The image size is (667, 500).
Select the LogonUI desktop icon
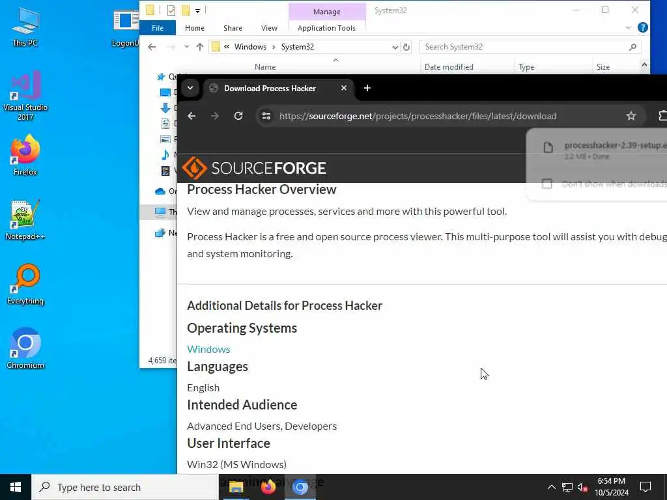tap(126, 28)
